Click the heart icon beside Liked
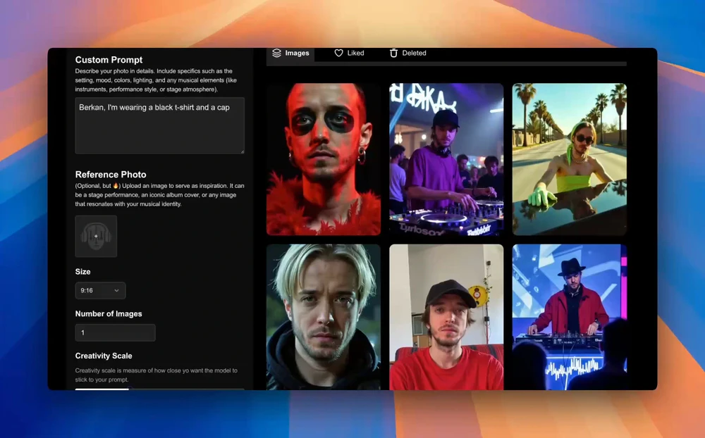Image resolution: width=705 pixels, height=438 pixels. tap(338, 53)
